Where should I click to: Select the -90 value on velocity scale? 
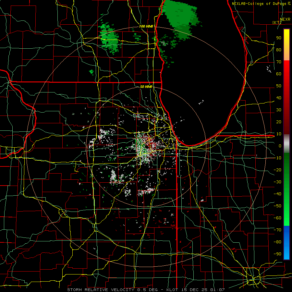click(277, 254)
